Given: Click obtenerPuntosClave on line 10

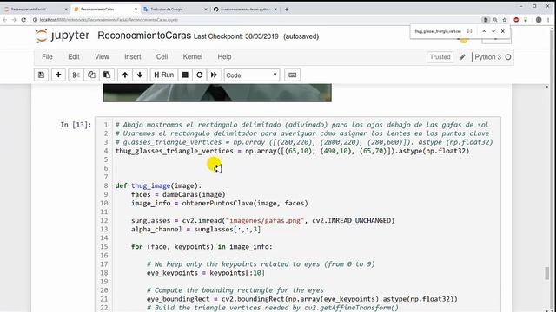Looking at the screenshot, I should (x=218, y=203).
